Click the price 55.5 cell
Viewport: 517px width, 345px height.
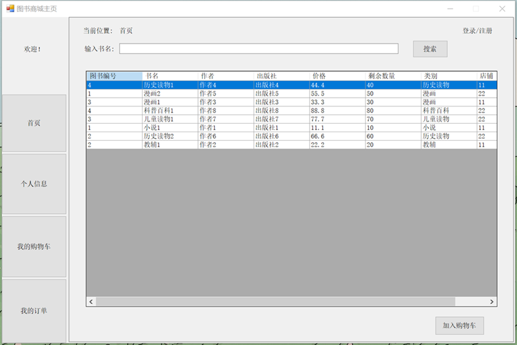pos(337,93)
